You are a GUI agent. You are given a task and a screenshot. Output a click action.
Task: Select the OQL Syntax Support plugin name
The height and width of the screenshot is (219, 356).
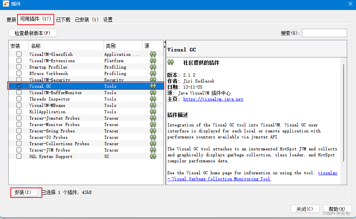(x=51, y=156)
